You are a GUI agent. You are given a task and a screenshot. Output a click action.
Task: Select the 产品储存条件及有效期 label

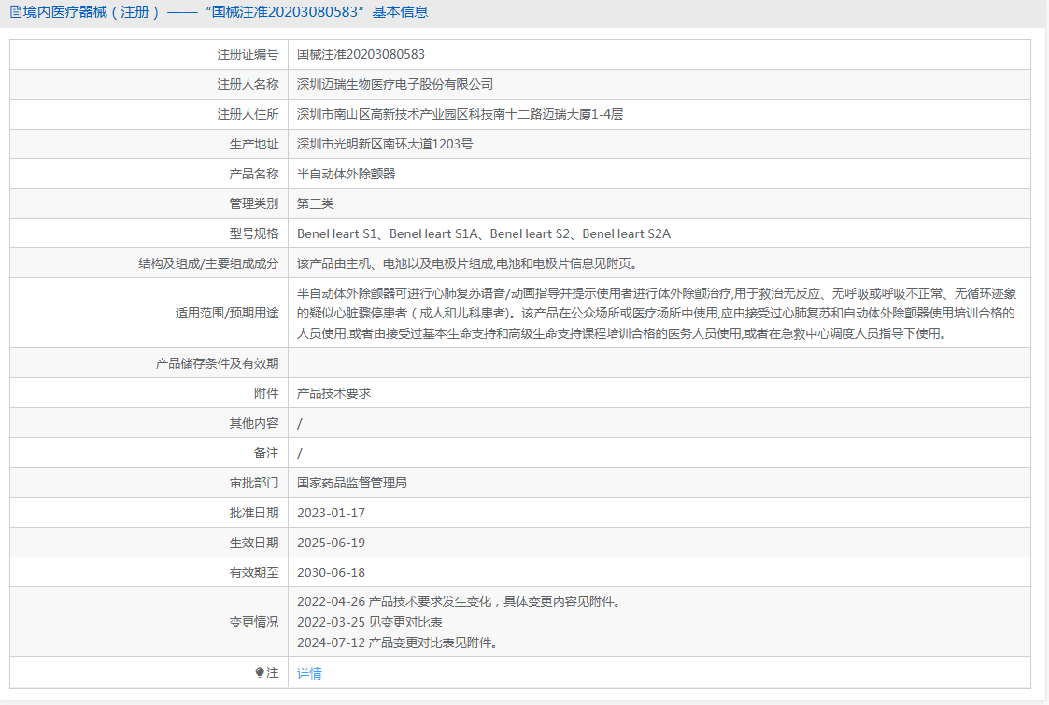pos(217,363)
